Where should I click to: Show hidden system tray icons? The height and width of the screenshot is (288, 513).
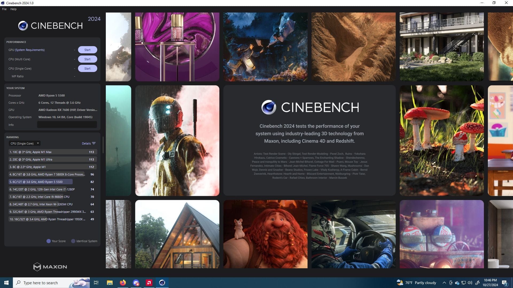tap(444, 283)
